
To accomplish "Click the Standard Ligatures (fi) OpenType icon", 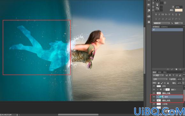I will [156, 19].
